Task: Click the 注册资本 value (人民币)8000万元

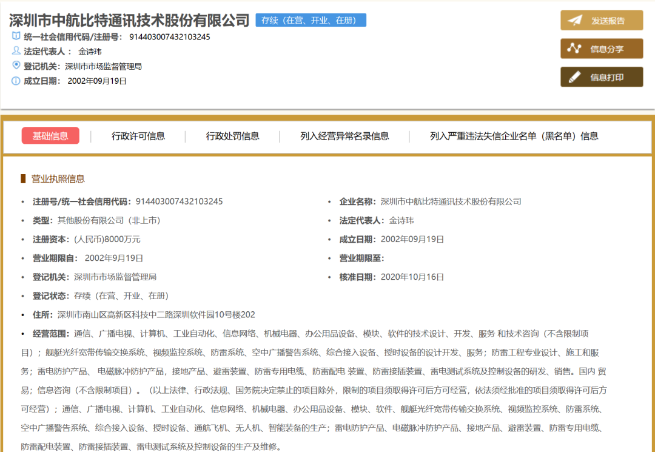Action: pyautogui.click(x=107, y=240)
